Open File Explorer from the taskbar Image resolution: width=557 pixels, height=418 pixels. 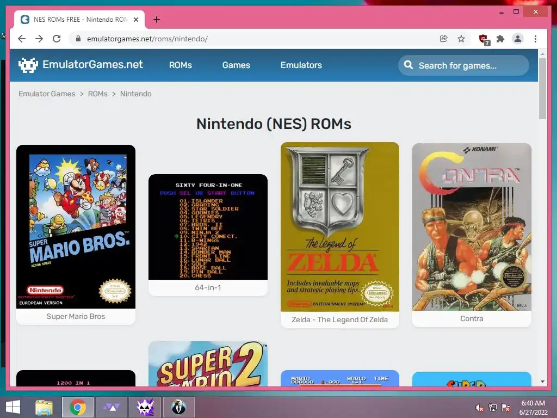(x=44, y=407)
